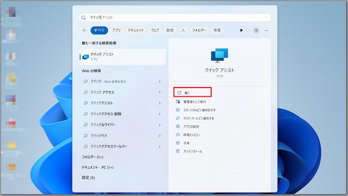
Task: Expand the arrow beside クイックアシスト suggestion
Action: pyautogui.click(x=159, y=103)
